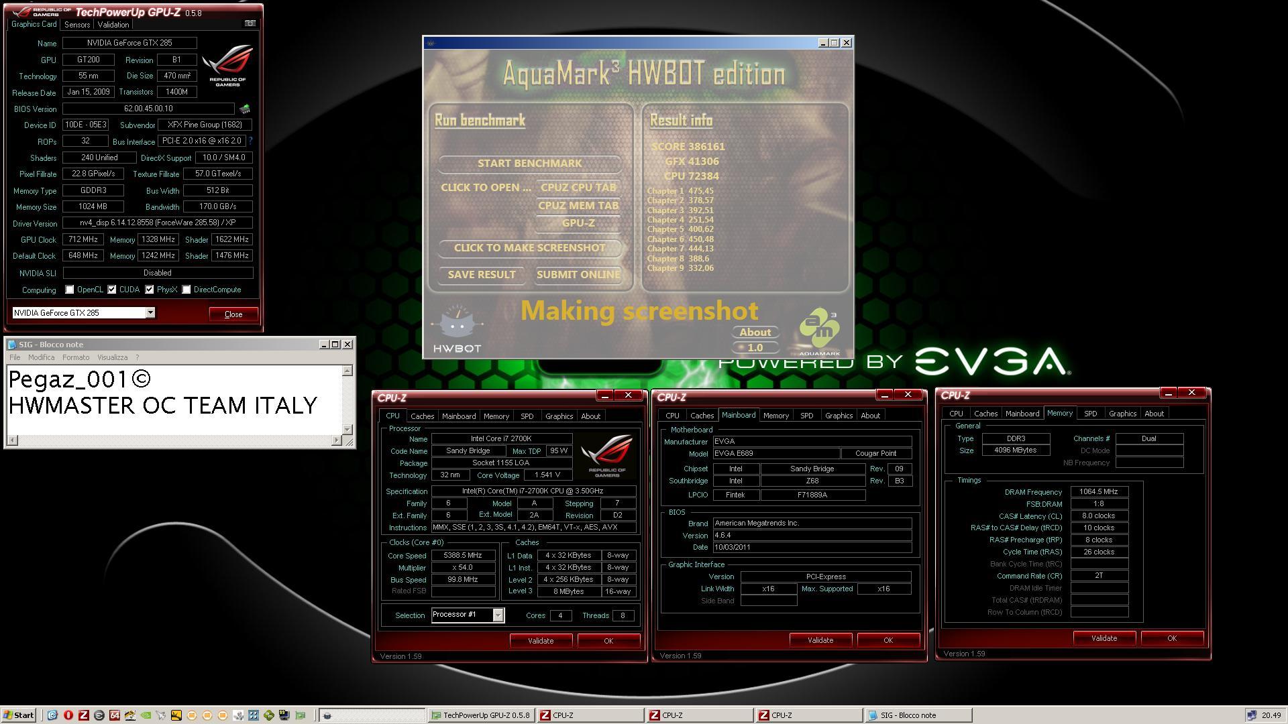Click CPUZ CPU TAB button
This screenshot has width=1288, height=724.
(x=578, y=188)
